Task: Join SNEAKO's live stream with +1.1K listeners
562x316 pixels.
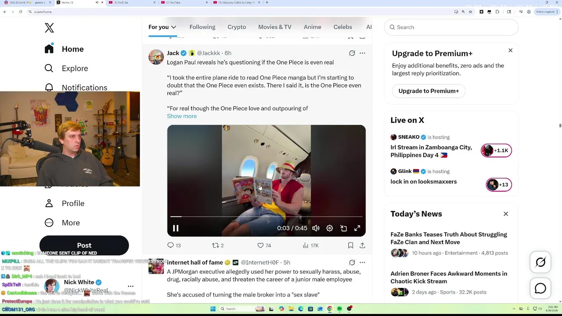Action: 496,151
